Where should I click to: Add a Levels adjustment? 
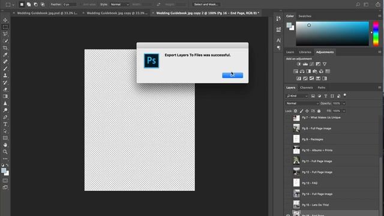tap(305, 64)
